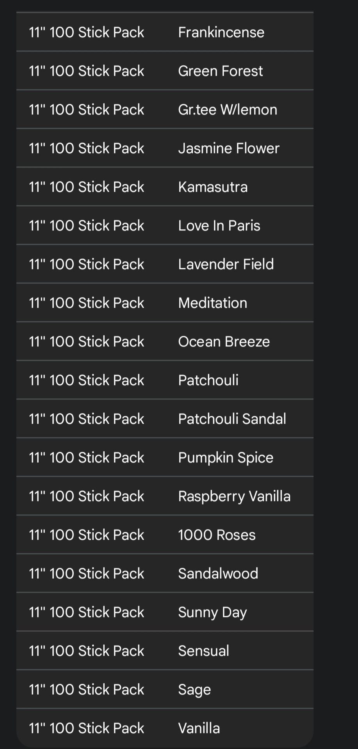Select the pack size beside Frankincense

tap(86, 32)
